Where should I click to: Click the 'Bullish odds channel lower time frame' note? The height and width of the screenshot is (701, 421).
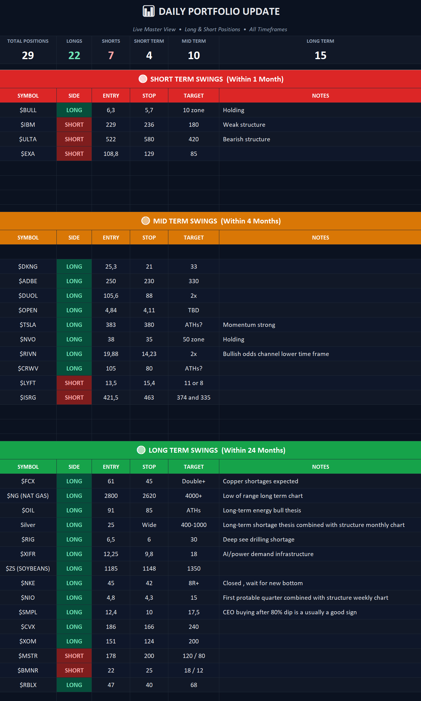276,354
